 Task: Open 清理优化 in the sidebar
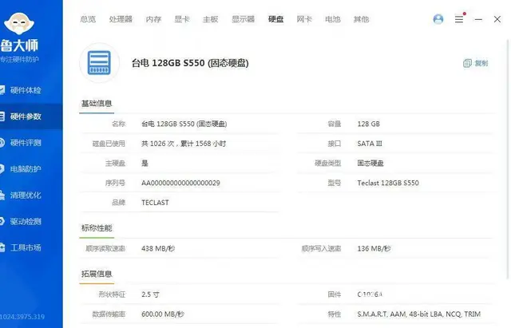(26, 196)
